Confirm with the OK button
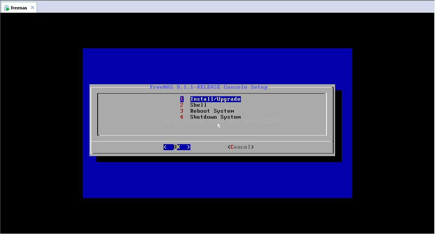 [177, 147]
